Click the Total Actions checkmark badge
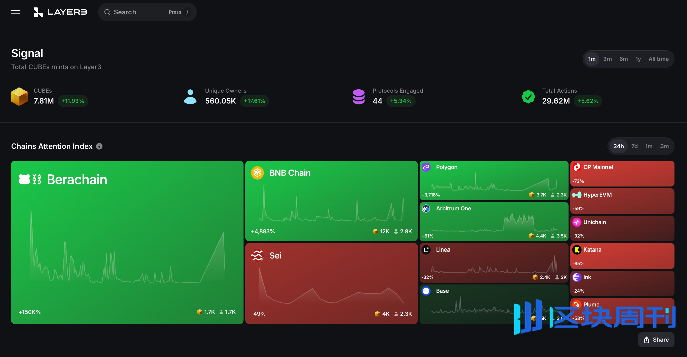Image resolution: width=687 pixels, height=357 pixels. click(x=528, y=97)
